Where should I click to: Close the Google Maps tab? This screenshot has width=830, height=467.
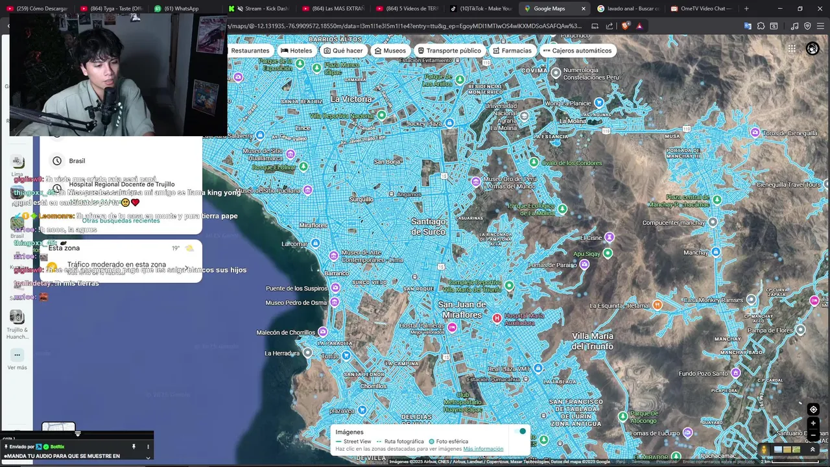click(584, 8)
